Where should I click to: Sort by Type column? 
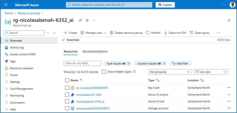(x=154, y=80)
